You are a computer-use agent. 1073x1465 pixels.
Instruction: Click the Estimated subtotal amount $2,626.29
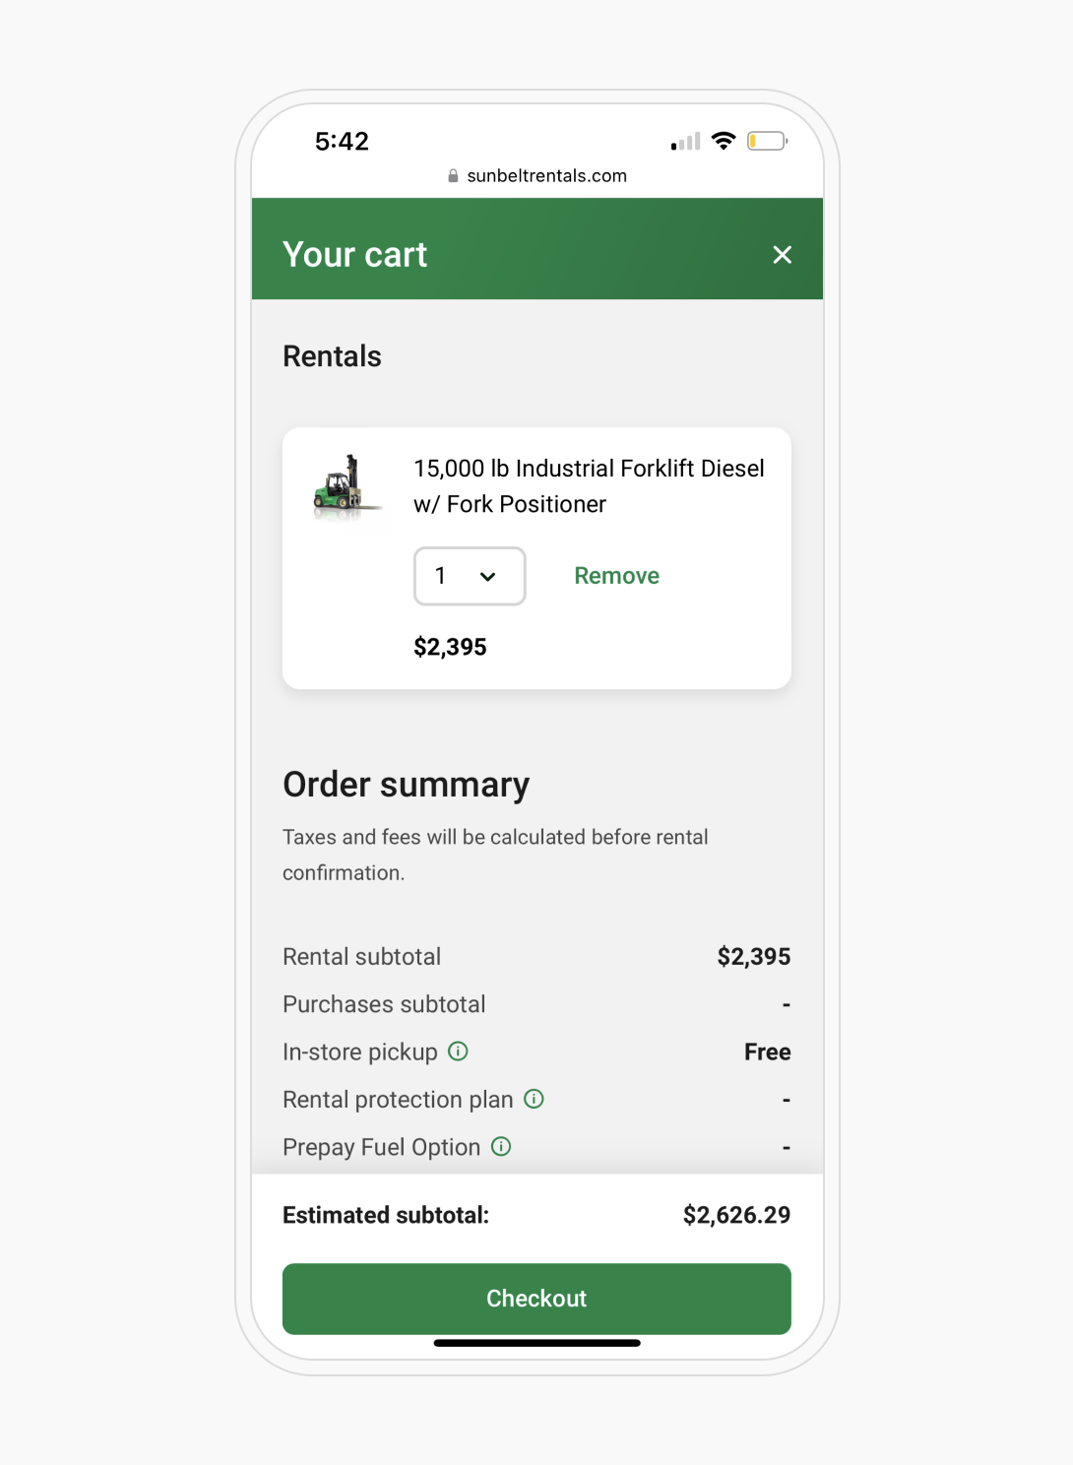click(736, 1215)
